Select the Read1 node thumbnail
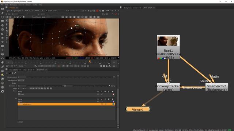 click(x=168, y=41)
